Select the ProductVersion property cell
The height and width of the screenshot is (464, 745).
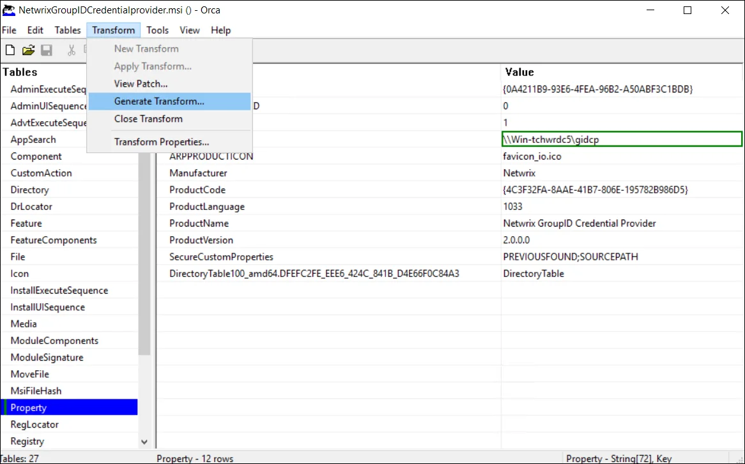click(201, 240)
